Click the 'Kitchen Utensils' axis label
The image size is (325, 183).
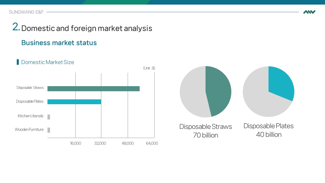pyautogui.click(x=30, y=116)
